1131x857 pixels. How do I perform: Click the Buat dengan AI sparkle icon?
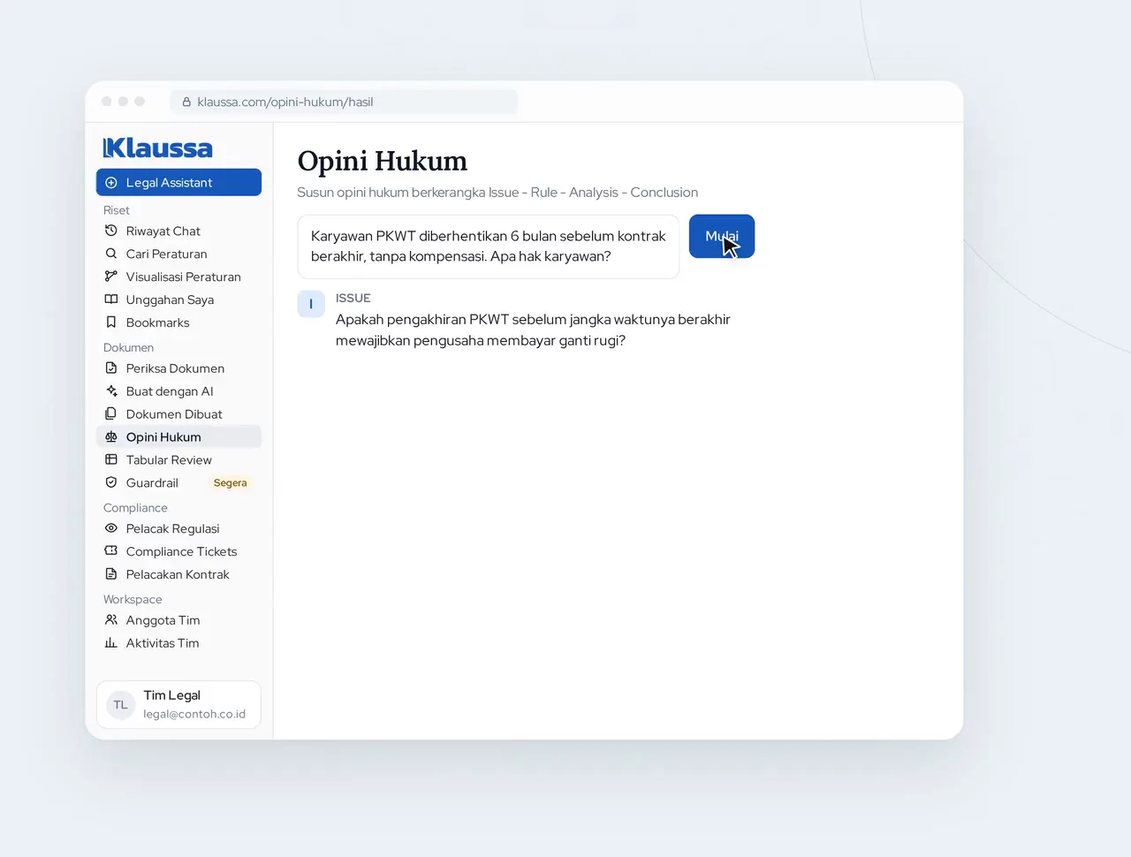pyautogui.click(x=111, y=391)
